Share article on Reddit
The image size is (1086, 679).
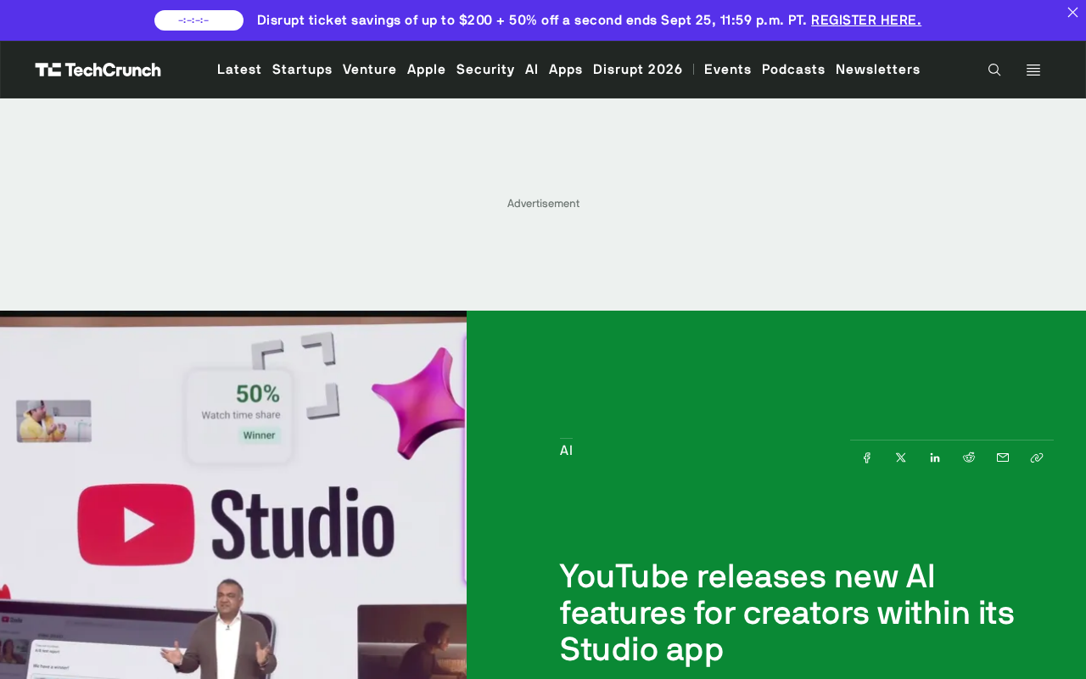click(x=969, y=457)
